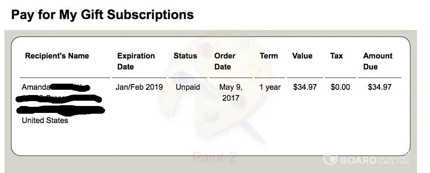The width and height of the screenshot is (430, 173).
Task: Click "United States" in the recipient address
Action: click(45, 121)
